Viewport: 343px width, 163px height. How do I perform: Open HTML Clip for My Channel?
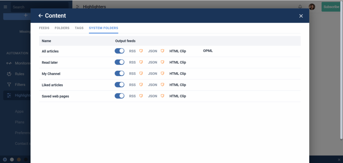click(x=178, y=74)
